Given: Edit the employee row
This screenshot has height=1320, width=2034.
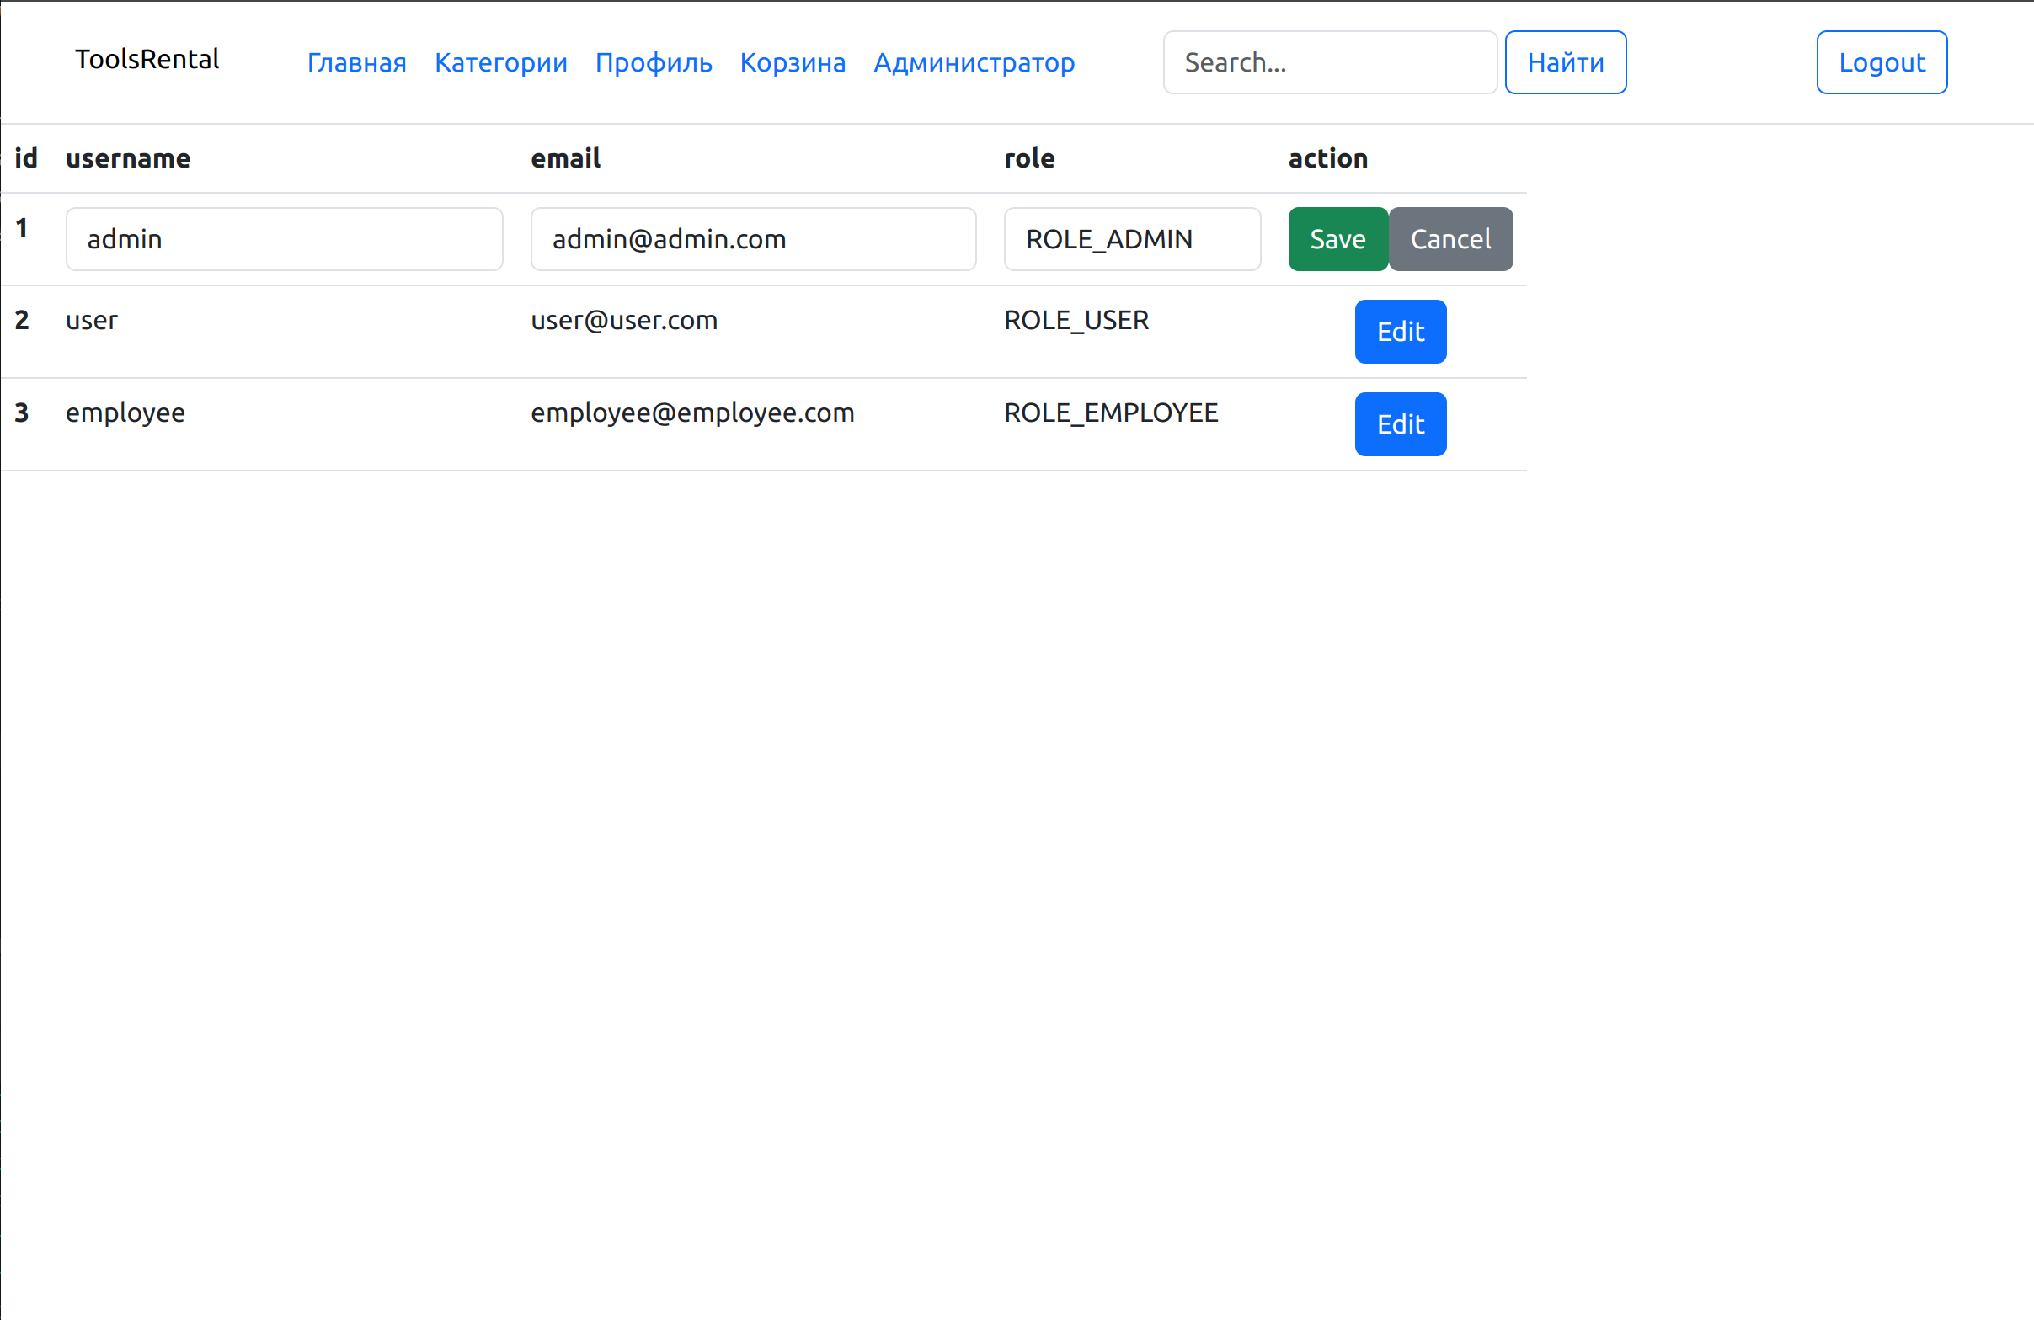Looking at the screenshot, I should 1400,424.
